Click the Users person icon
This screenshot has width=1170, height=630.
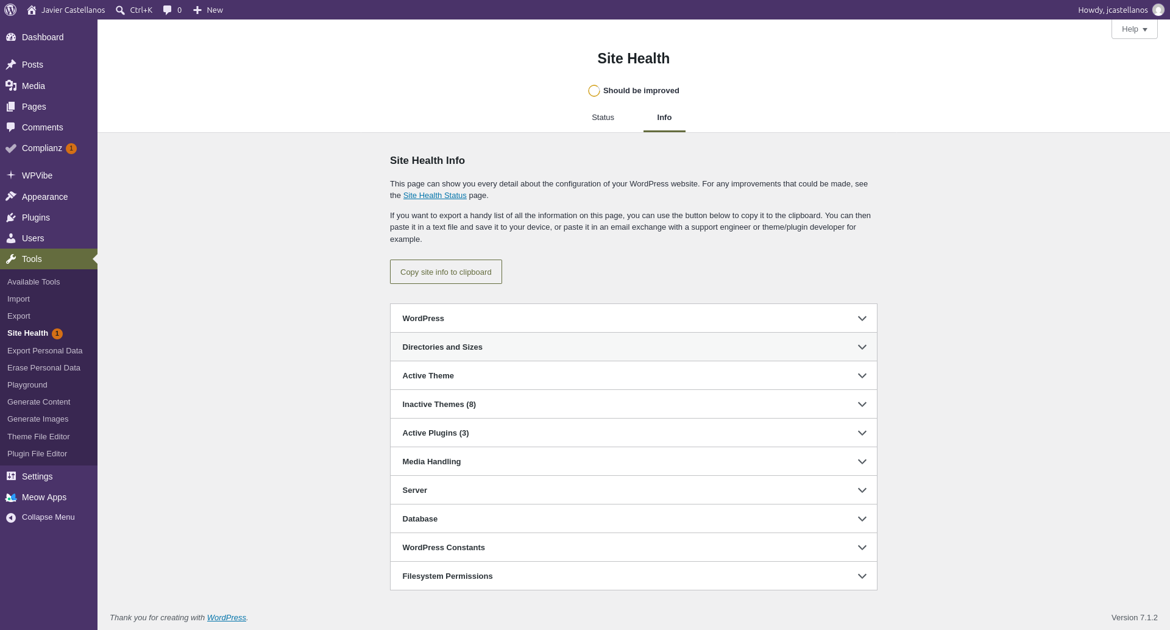(11, 238)
